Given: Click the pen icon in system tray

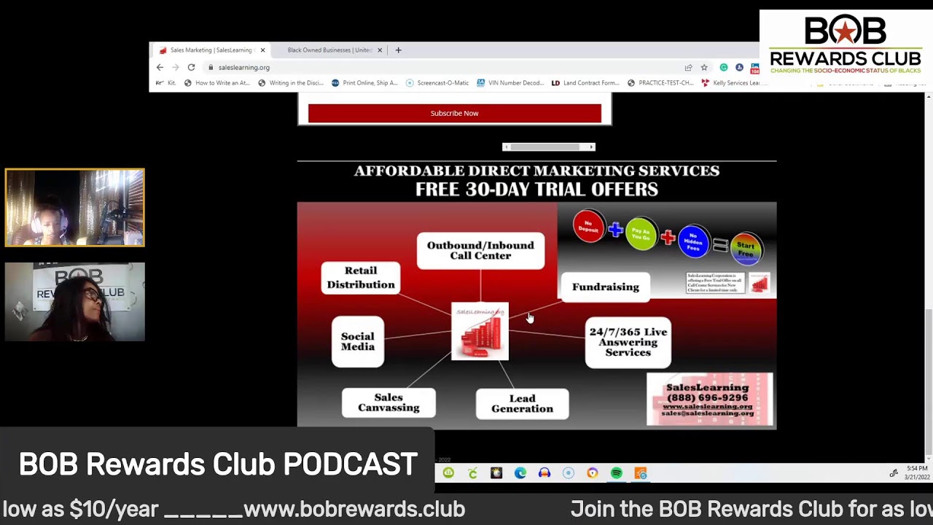Looking at the screenshot, I should point(894,473).
